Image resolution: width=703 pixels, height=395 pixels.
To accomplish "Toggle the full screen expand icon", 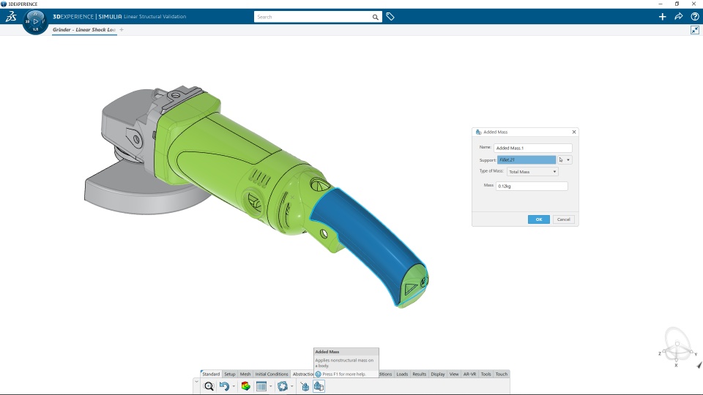I will pyautogui.click(x=694, y=30).
